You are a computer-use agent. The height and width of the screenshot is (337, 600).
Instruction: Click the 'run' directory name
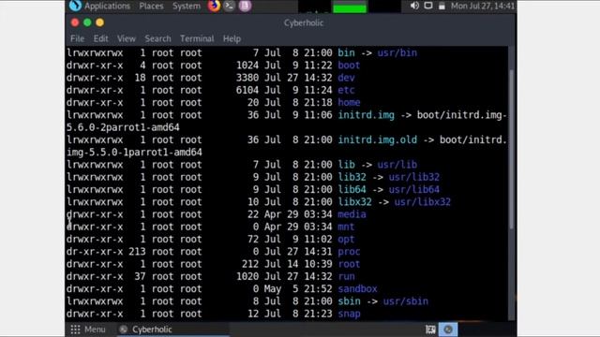point(346,276)
